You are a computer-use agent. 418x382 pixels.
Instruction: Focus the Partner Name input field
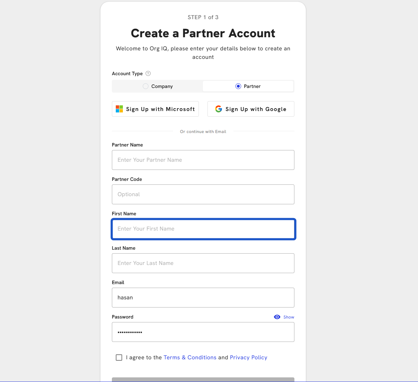pyautogui.click(x=203, y=160)
